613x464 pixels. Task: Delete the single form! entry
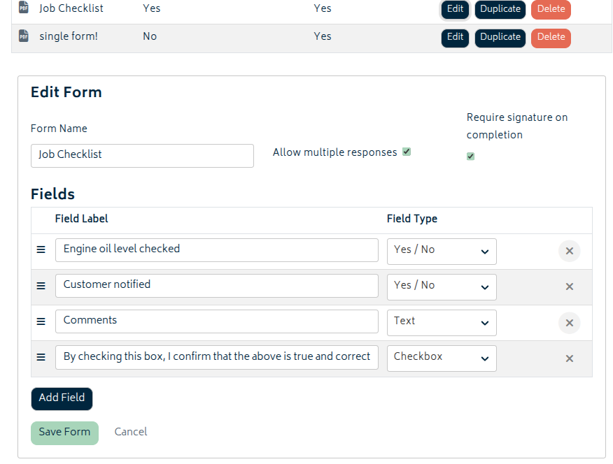(551, 38)
